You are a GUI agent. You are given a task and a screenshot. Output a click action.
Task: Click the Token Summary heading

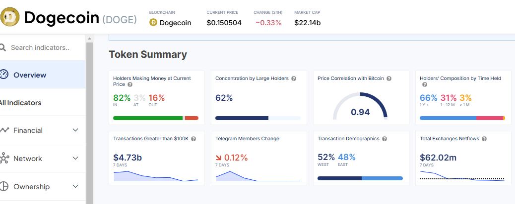click(148, 54)
